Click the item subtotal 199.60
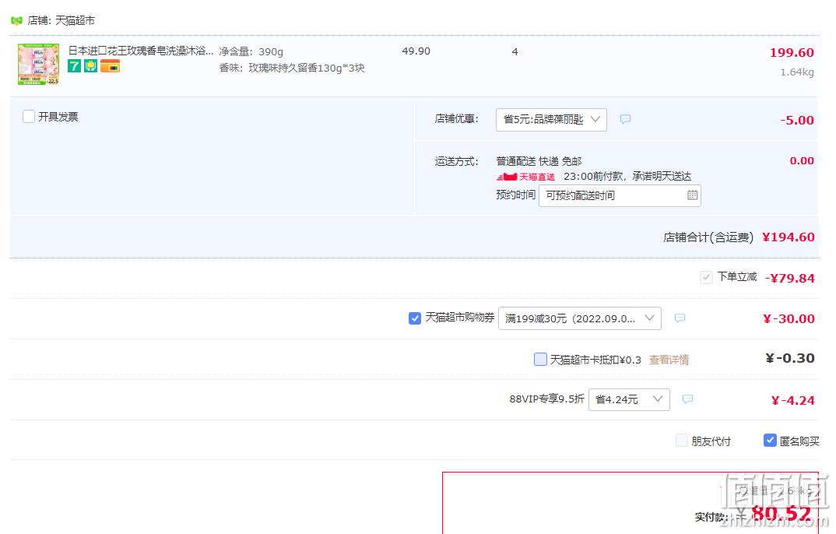Viewport: 836px width, 534px height. tap(792, 53)
